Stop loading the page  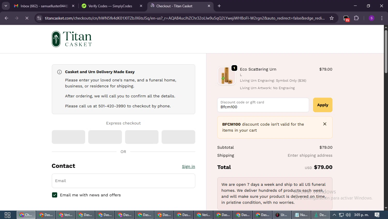click(x=27, y=18)
